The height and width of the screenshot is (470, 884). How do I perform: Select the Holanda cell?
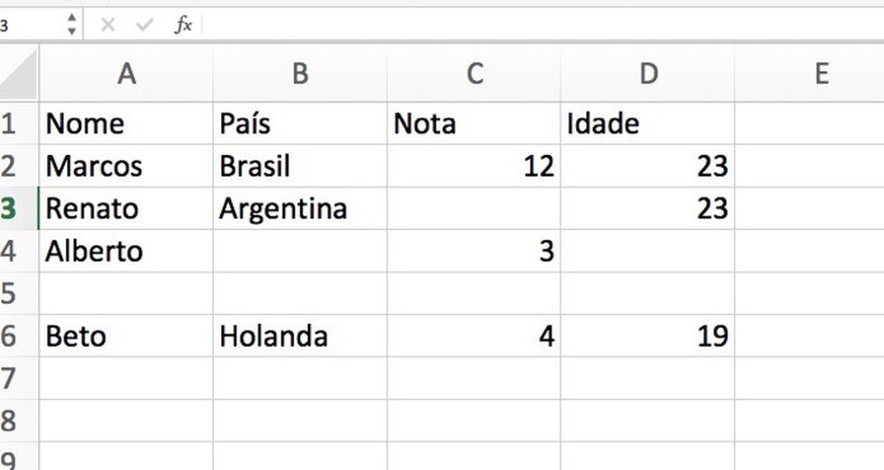(300, 336)
